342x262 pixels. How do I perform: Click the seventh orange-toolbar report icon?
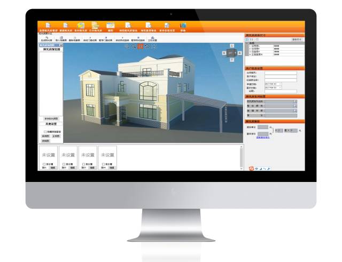149,25
